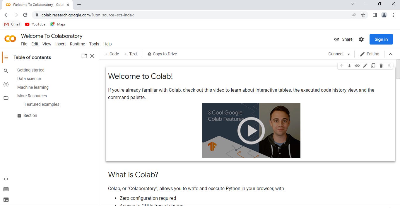Click Copy to Drive

point(162,54)
